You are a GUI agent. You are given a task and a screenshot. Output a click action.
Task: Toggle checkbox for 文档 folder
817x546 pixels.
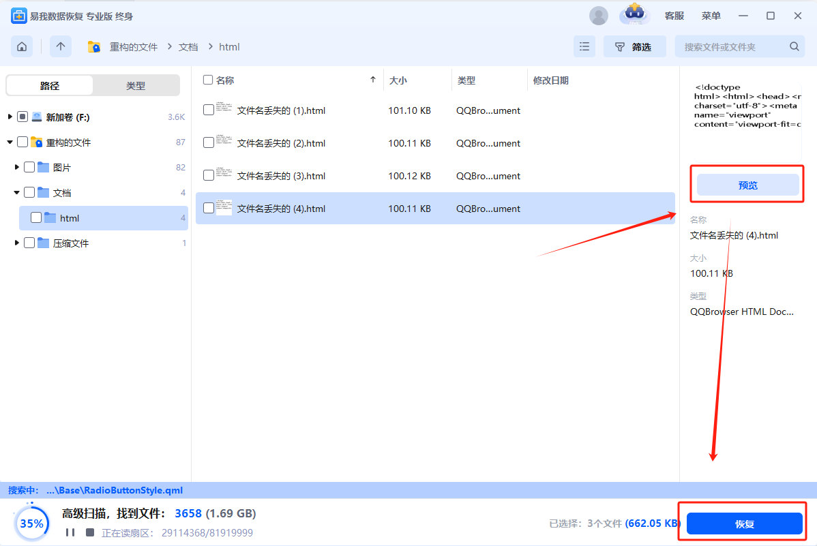(x=29, y=193)
